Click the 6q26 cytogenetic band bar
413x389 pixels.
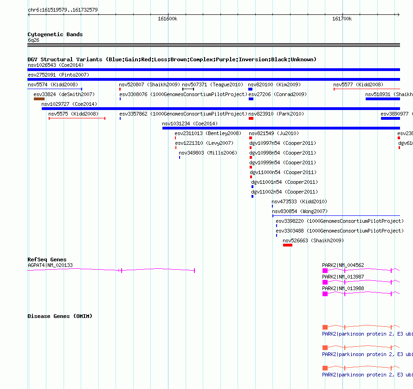click(213, 45)
